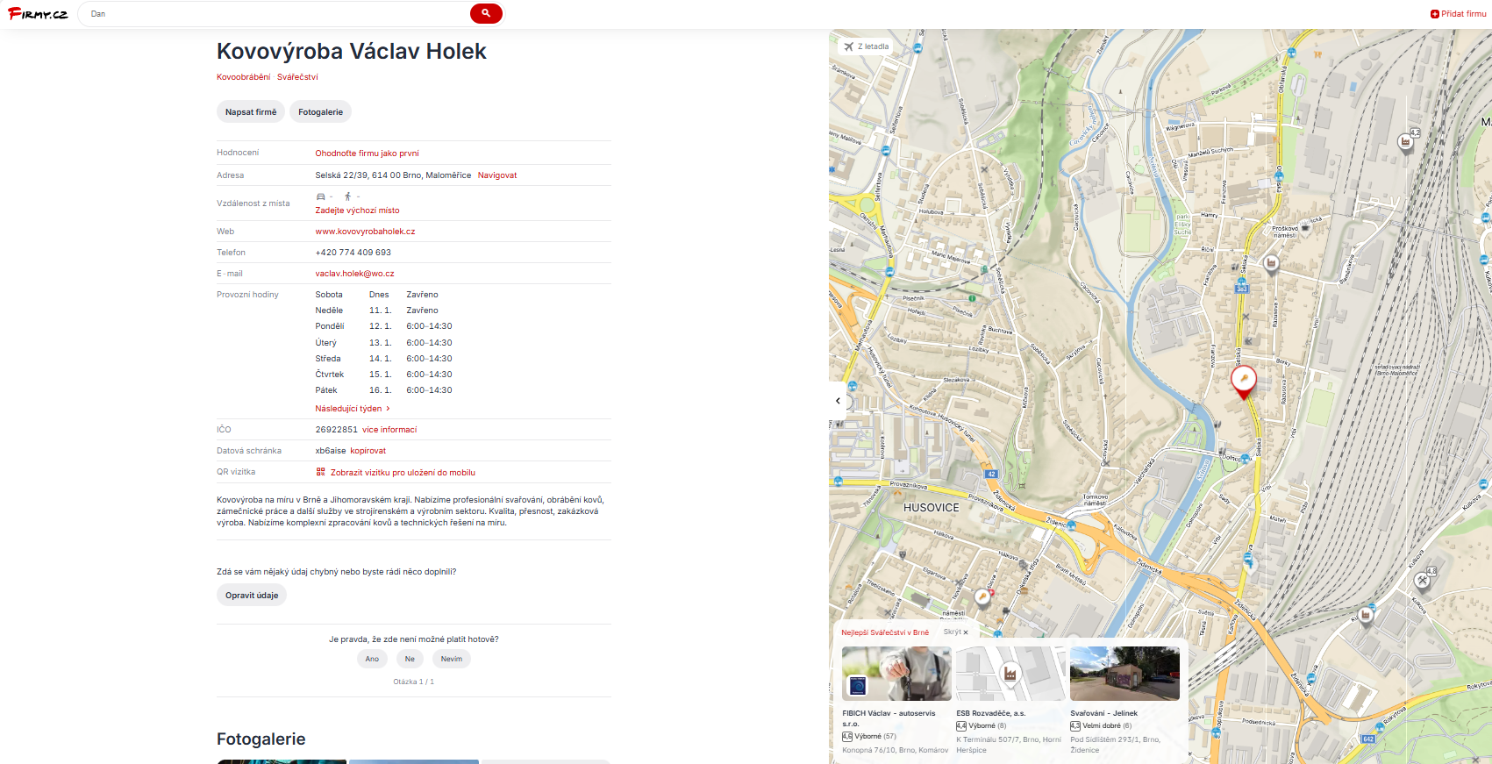
Task: Open the www.kovovyrobaholek.cz website link
Action: coord(366,232)
